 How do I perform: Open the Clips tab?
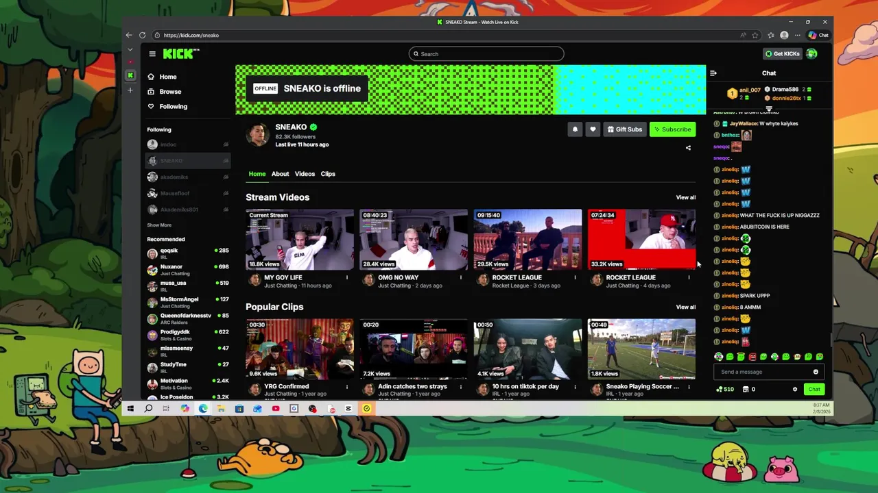tap(328, 174)
